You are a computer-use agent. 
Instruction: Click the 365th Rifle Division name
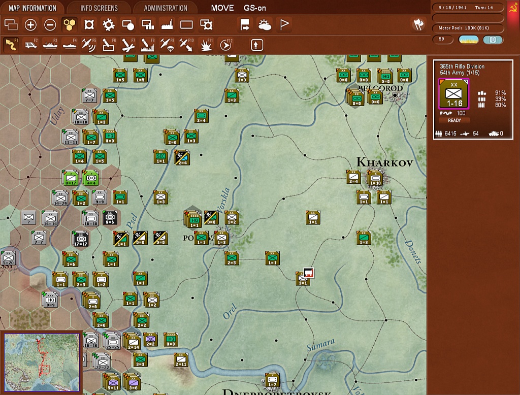tap(462, 67)
